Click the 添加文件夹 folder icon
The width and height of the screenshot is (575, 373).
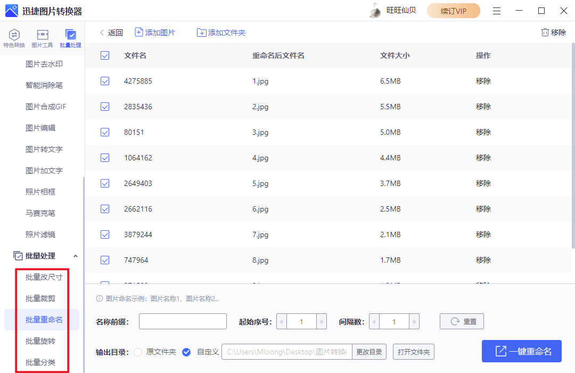(201, 33)
